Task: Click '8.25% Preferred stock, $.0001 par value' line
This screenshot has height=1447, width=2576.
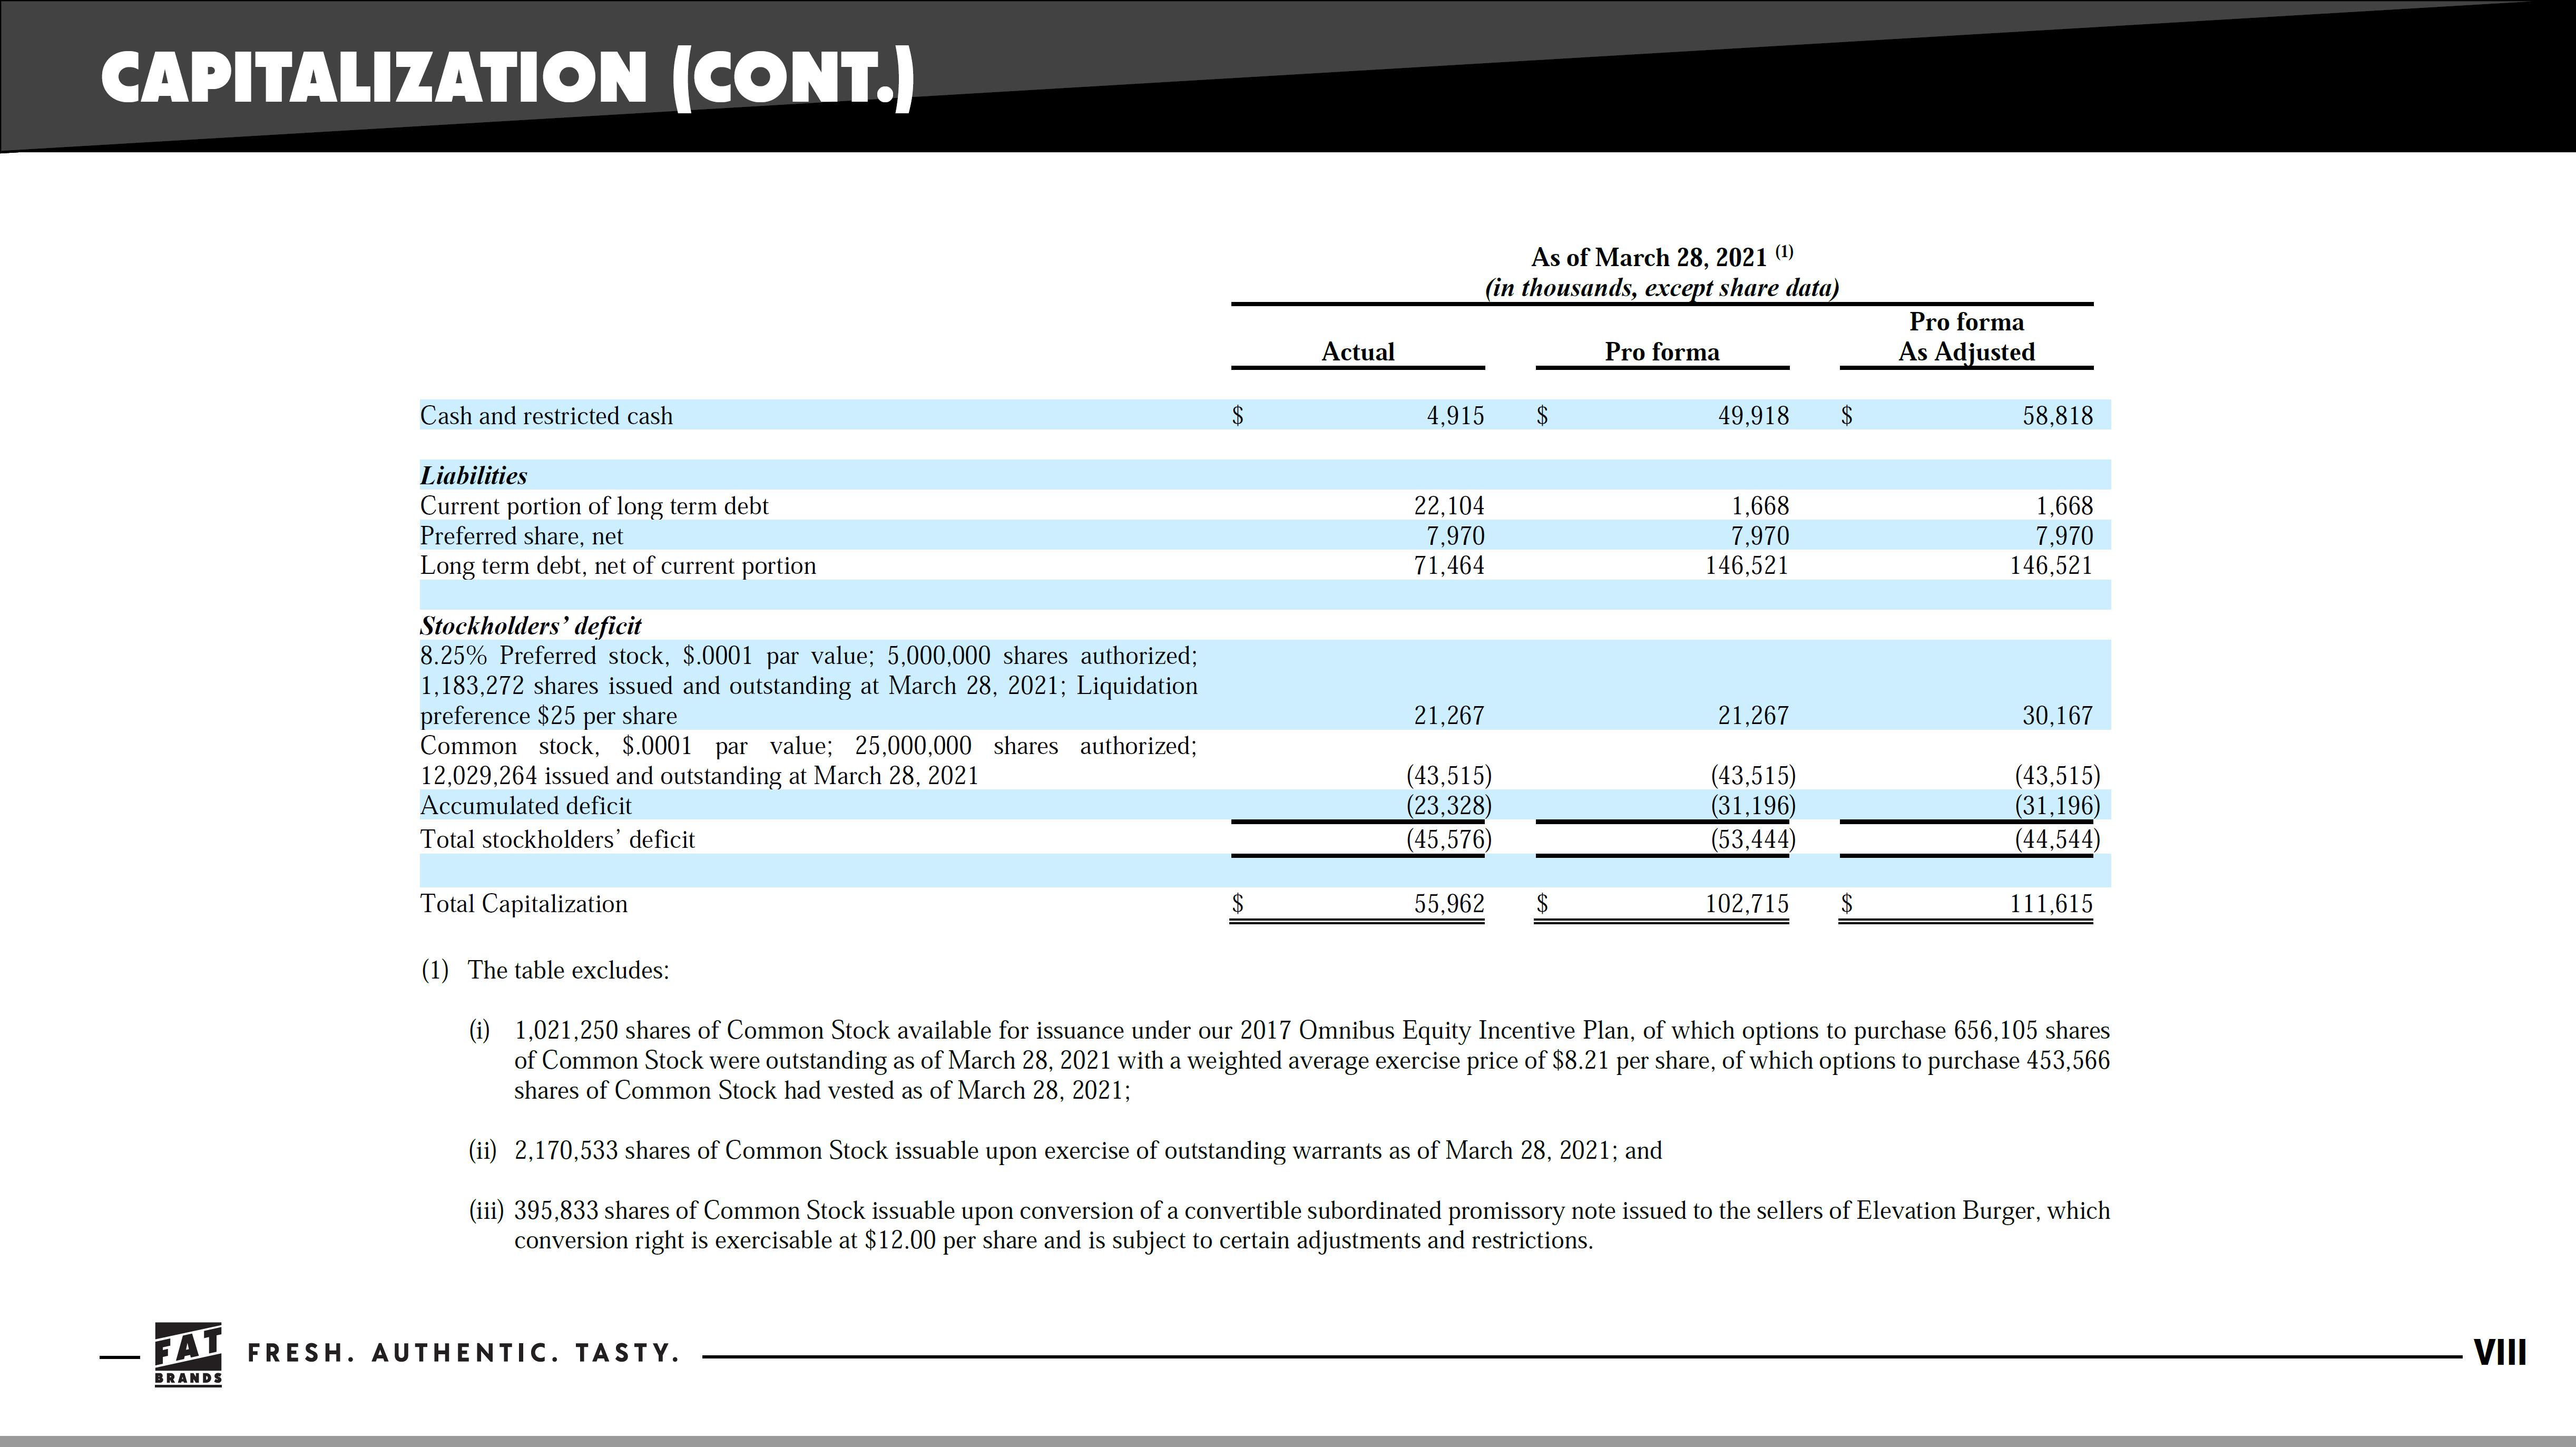Action: pyautogui.click(x=808, y=656)
